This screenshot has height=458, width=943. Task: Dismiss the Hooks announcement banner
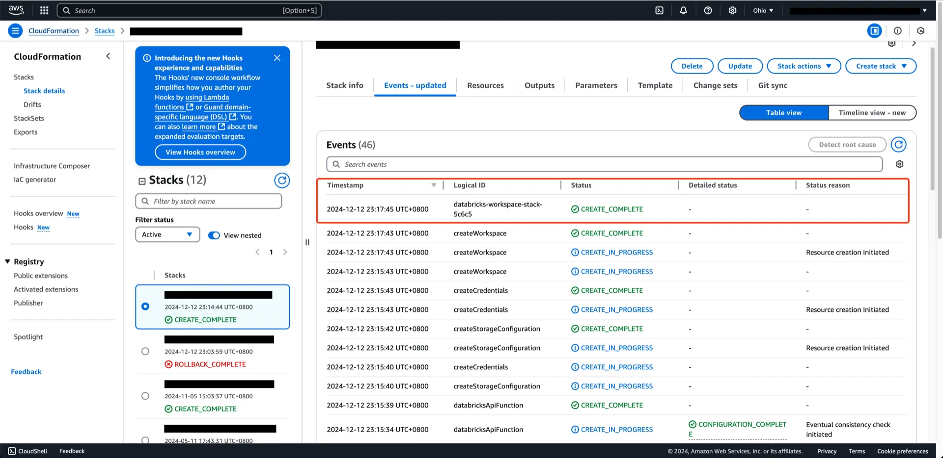click(277, 58)
